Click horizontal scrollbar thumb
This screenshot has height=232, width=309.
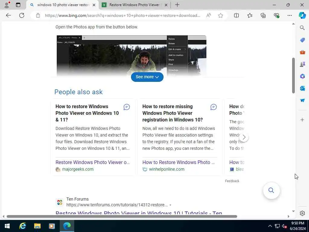point(122,216)
